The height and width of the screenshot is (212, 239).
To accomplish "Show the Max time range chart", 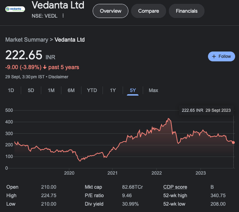I will pos(153,91).
